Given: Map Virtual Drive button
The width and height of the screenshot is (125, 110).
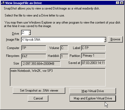Looking at the screenshot, I should (x=93, y=91).
